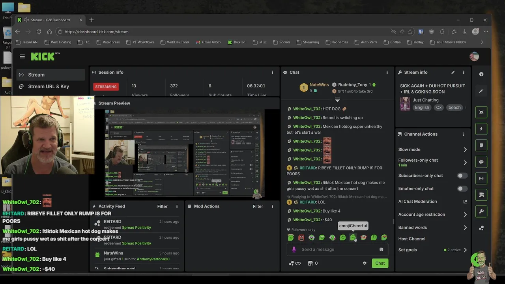
Task: Open the Streaming bookmarks folder
Action: 307,42
